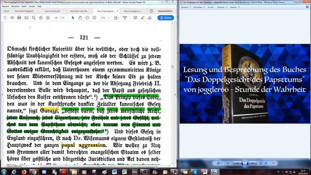Expand the fit page options dropdown
The height and width of the screenshot is (175, 311).
click(116, 18)
